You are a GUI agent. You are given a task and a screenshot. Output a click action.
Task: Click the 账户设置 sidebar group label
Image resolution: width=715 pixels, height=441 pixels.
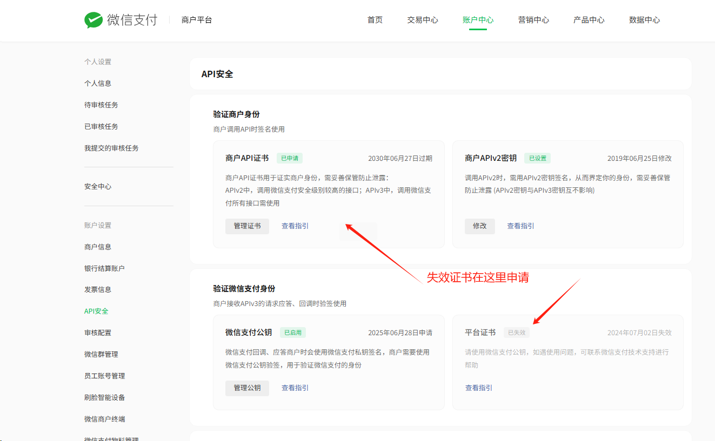click(98, 226)
